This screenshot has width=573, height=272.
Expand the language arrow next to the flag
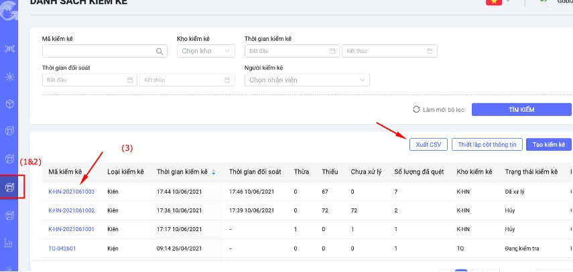[507, 2]
